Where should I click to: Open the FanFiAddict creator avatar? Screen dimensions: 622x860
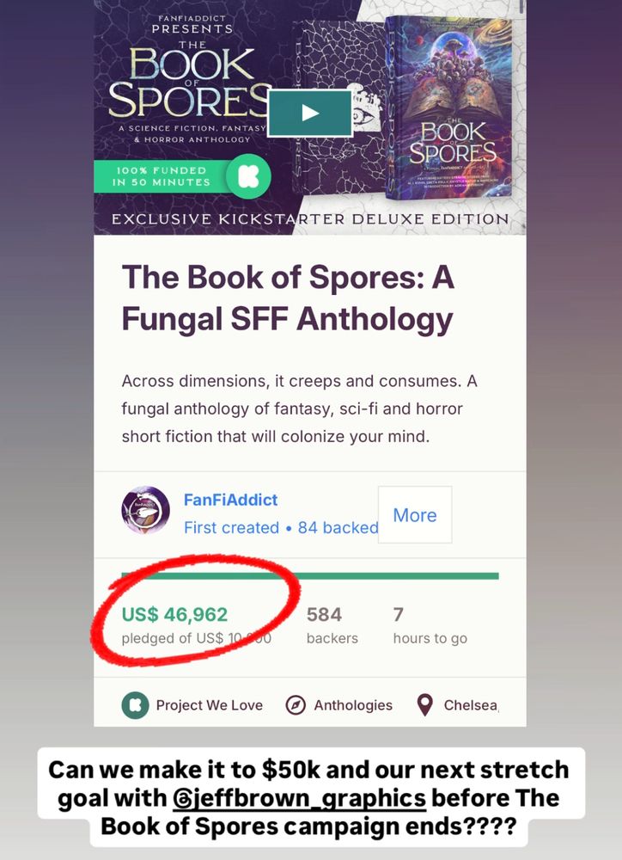tap(145, 510)
